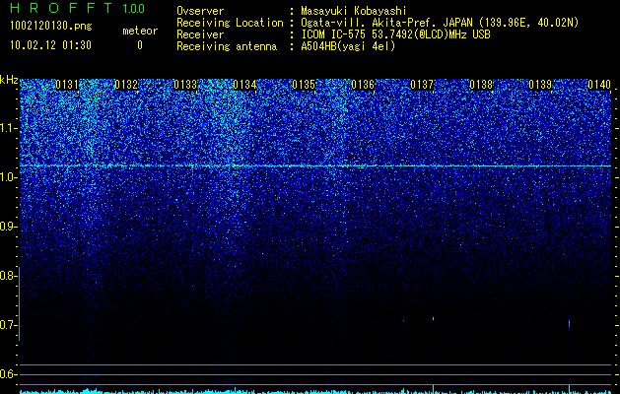Select the meteor count value 0
The width and height of the screenshot is (620, 394).
pyautogui.click(x=140, y=45)
